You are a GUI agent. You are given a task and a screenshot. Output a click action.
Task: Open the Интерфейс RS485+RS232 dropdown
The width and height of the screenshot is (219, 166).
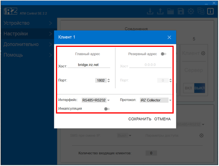click(x=96, y=100)
